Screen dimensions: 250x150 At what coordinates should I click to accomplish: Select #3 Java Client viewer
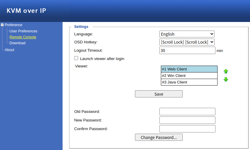pyautogui.click(x=189, y=82)
